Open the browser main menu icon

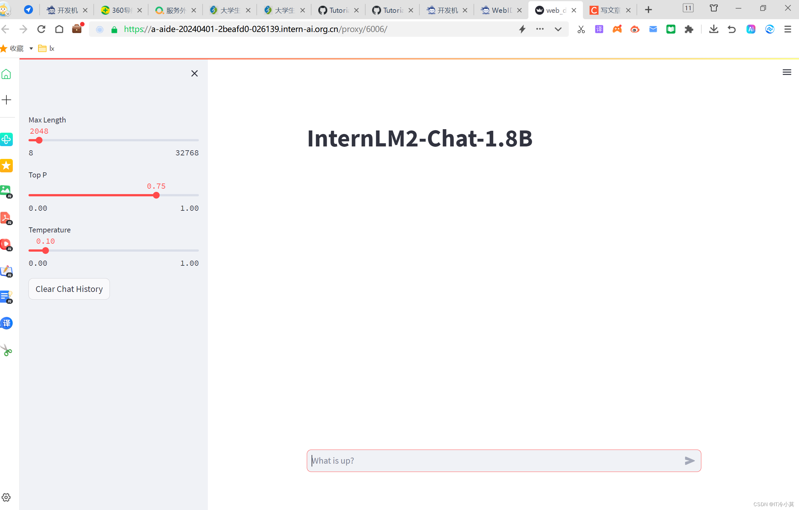787,29
